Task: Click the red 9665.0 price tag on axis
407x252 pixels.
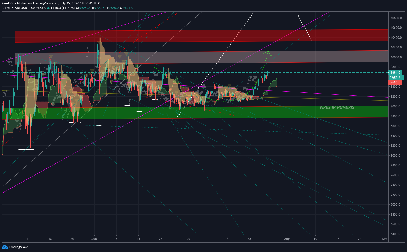Action: pos(395,82)
